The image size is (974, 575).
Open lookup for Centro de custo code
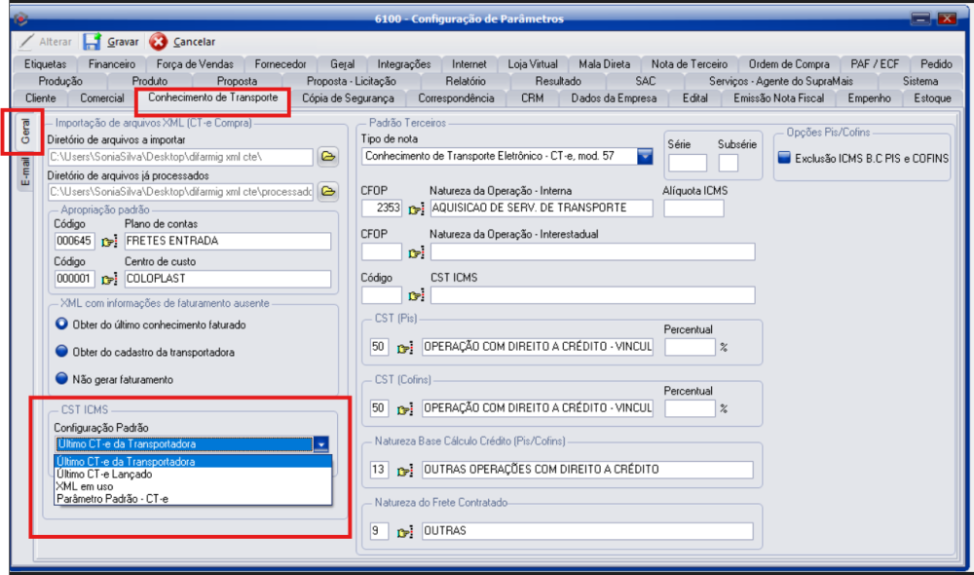(109, 279)
